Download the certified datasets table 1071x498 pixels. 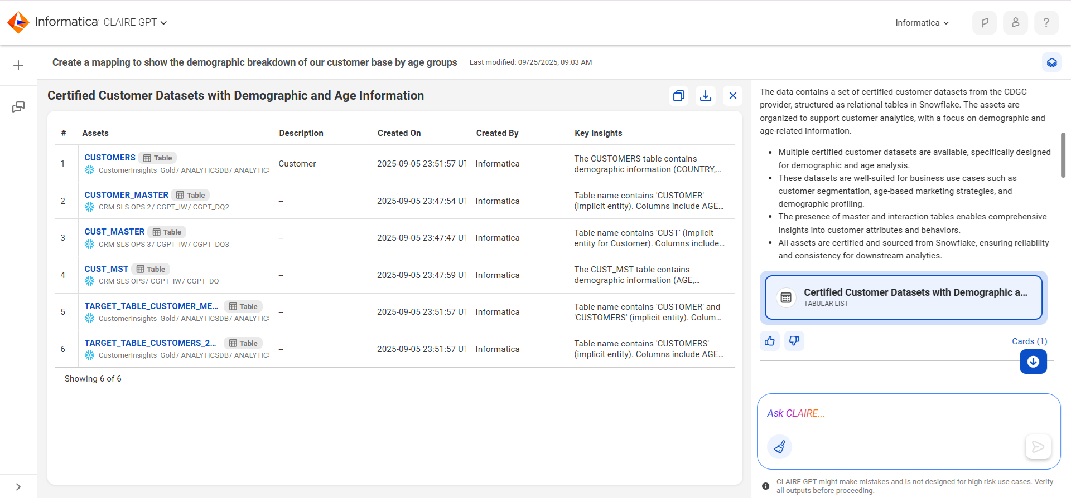tap(706, 96)
